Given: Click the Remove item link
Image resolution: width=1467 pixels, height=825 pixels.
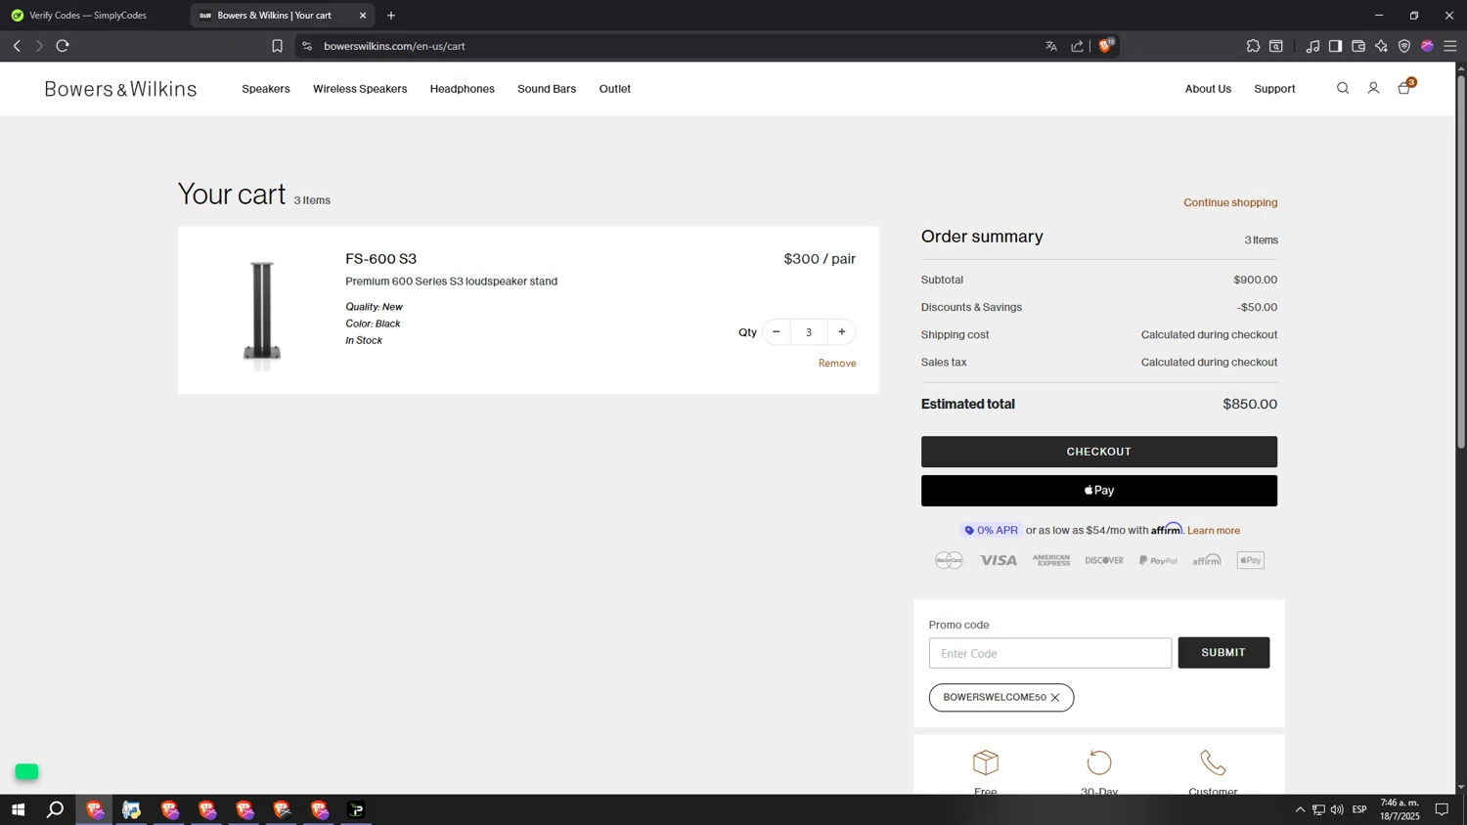Looking at the screenshot, I should pos(837,364).
